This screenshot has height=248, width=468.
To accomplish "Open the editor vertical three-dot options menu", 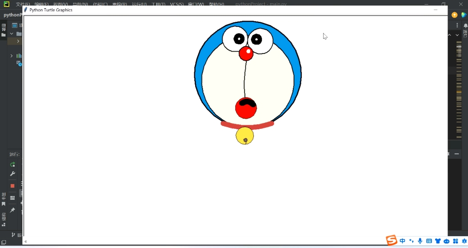I will (x=457, y=26).
